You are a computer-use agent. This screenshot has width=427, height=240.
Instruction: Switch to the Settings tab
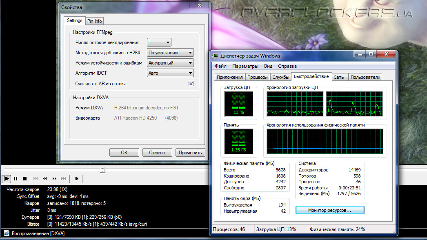75,21
